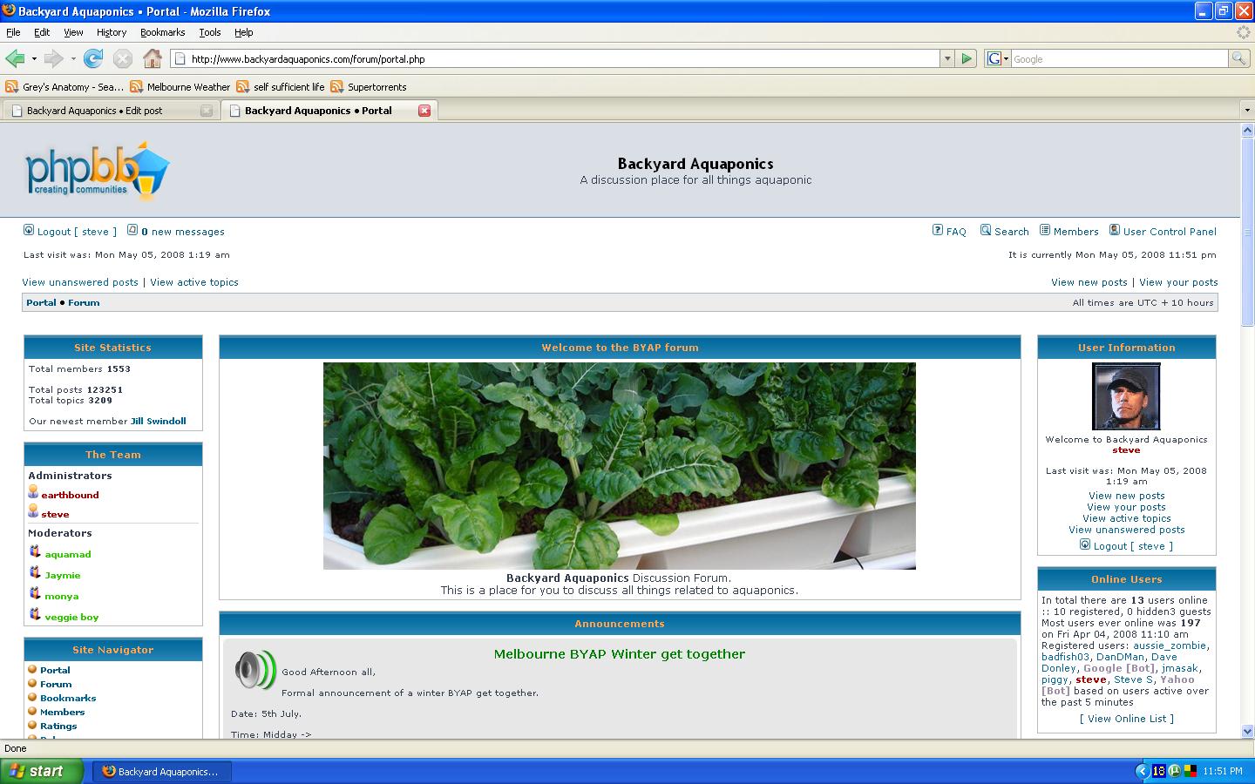Click the green Go arrow button

[967, 58]
